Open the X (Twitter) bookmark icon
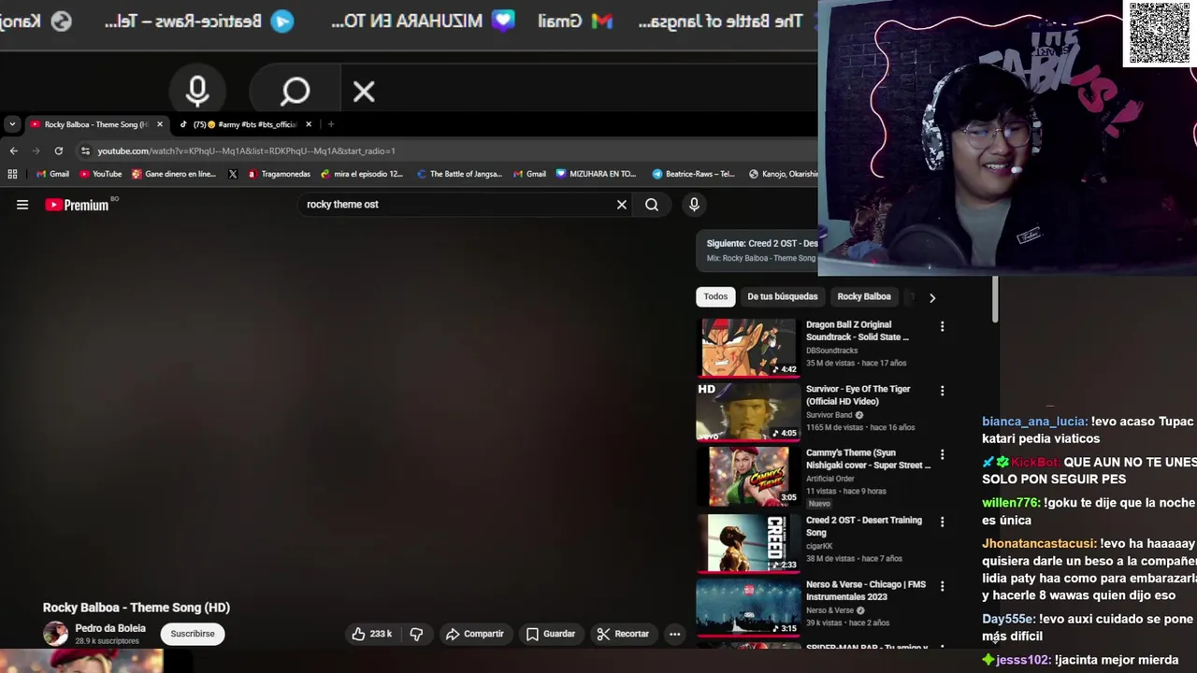Image resolution: width=1197 pixels, height=673 pixels. (233, 174)
